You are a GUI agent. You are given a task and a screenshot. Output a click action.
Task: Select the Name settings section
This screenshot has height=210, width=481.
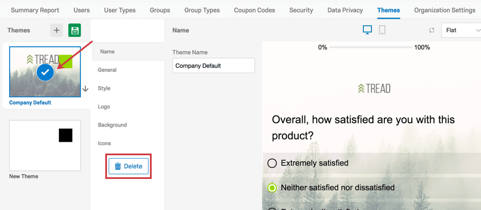coord(129,51)
